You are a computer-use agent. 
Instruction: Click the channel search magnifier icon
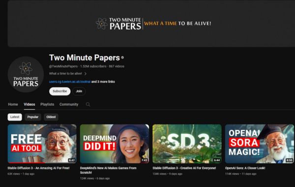(88, 104)
